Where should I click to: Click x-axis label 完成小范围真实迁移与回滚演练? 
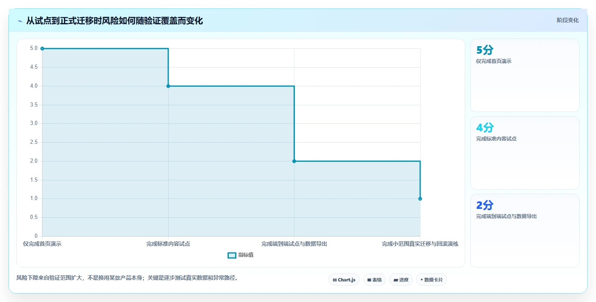[x=420, y=244]
